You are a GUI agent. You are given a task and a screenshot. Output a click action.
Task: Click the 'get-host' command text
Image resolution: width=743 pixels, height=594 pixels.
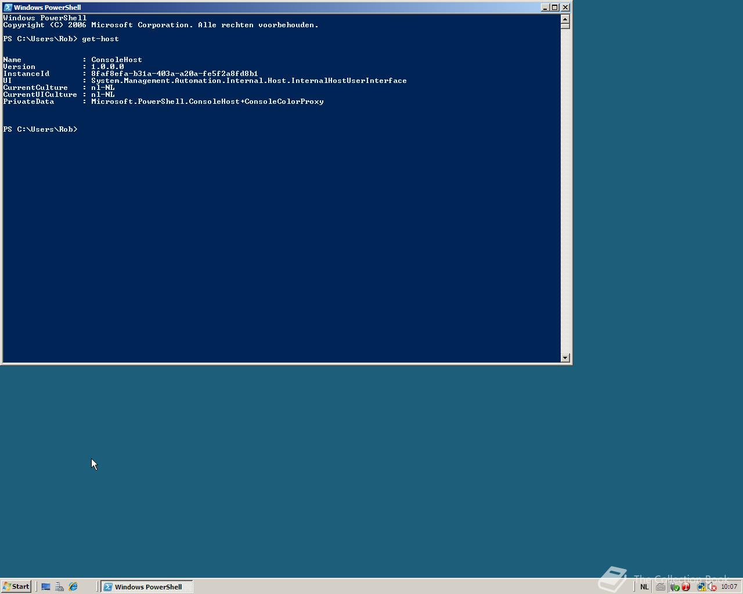[x=100, y=39]
